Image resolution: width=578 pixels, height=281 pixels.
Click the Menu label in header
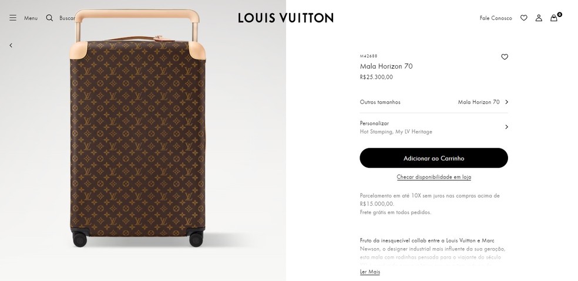pos(31,18)
